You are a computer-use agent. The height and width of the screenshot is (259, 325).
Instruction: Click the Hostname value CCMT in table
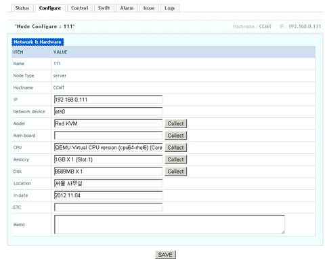59,87
